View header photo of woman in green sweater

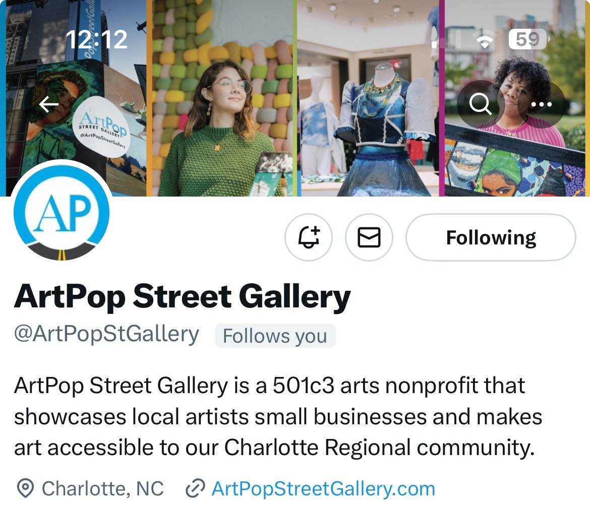click(x=220, y=98)
